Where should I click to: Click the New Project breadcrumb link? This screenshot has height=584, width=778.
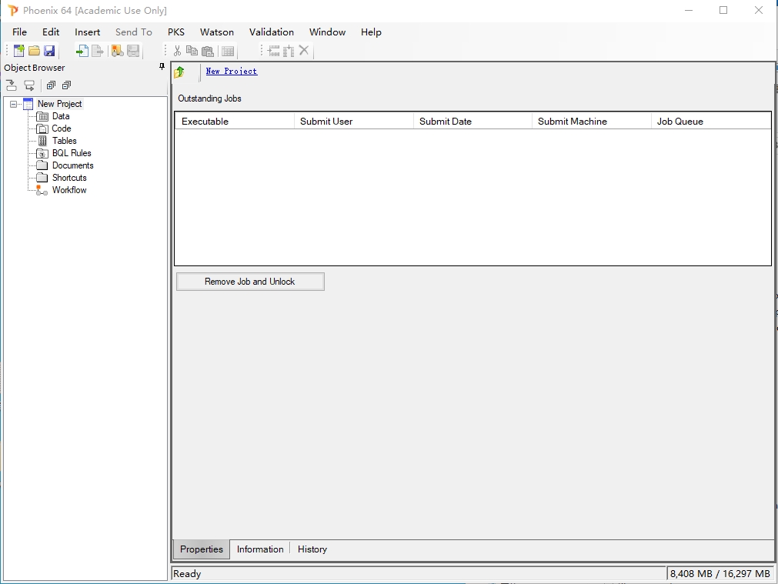[x=231, y=71]
